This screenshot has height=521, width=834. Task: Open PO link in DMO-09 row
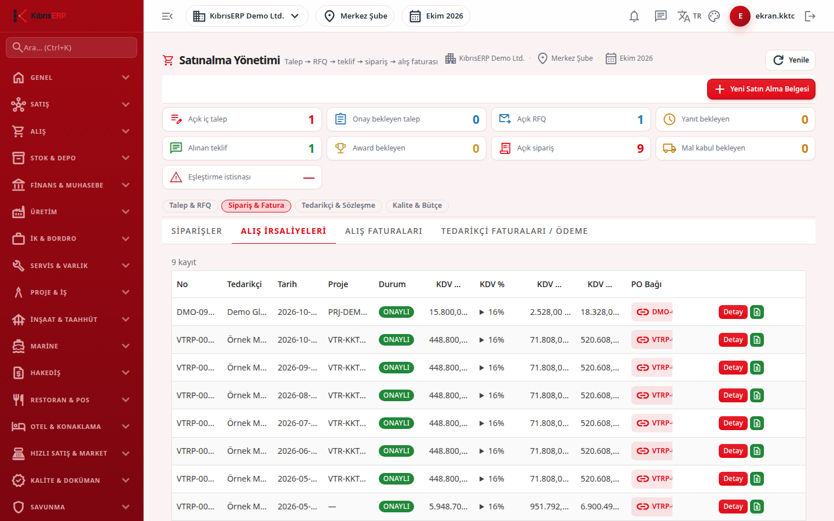pos(652,312)
